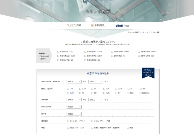
Task: Tick the 1LDK layout checkbox
Action: click(80, 89)
